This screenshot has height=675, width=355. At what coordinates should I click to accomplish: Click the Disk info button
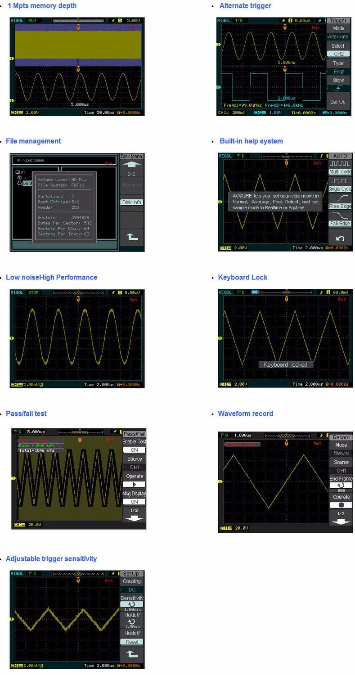click(x=131, y=202)
